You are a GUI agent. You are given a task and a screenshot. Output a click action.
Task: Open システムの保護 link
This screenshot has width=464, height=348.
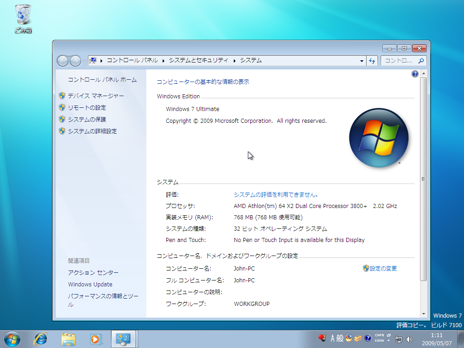click(87, 120)
